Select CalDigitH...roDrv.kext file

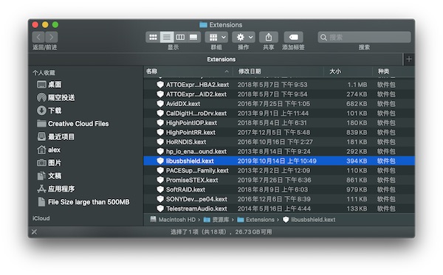click(x=279, y=114)
